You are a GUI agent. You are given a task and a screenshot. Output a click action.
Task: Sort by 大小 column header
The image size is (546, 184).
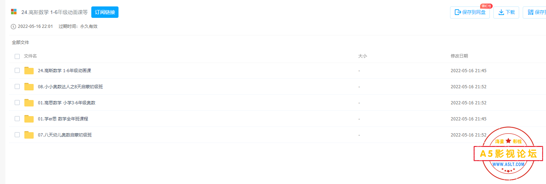point(362,56)
